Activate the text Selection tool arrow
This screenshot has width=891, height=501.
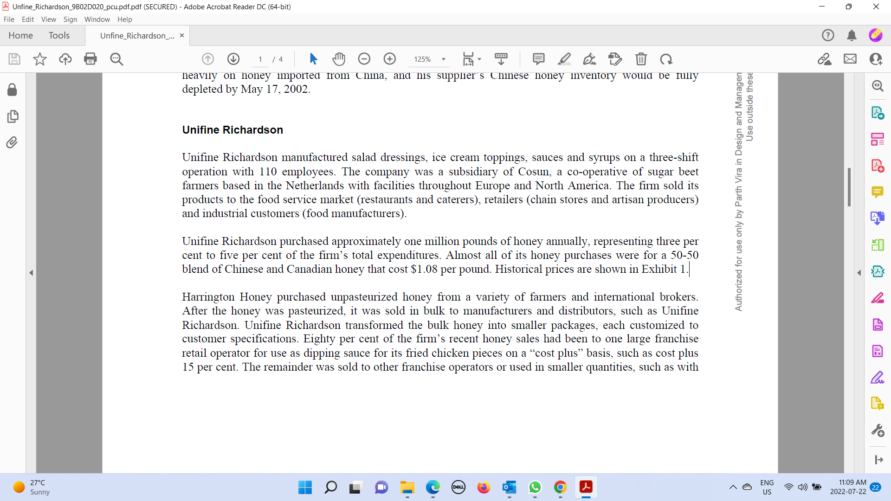point(313,59)
